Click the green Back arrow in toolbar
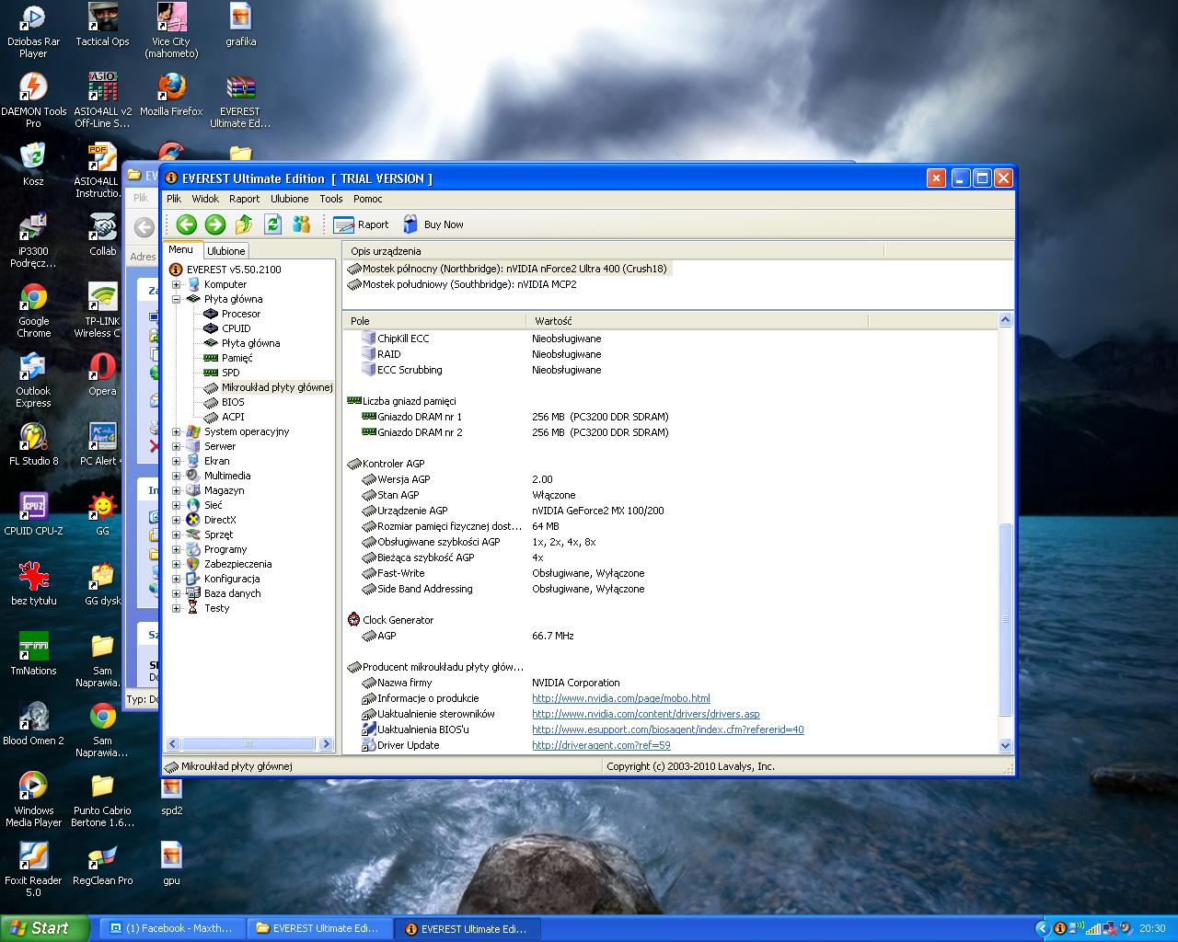Screen dimensions: 1178x942 click(x=187, y=224)
